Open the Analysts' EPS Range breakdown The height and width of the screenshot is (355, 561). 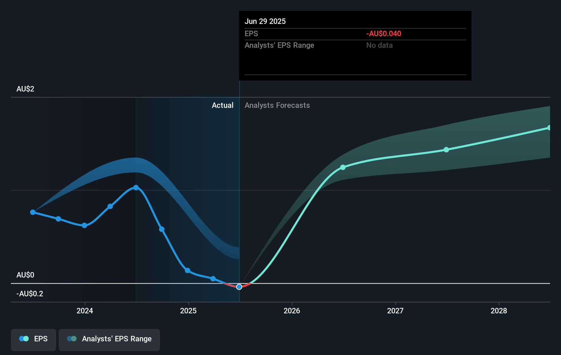coord(279,45)
